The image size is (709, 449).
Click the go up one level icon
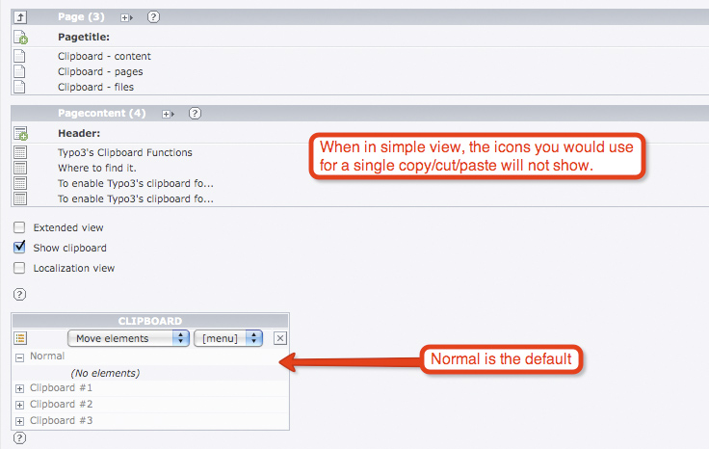20,17
